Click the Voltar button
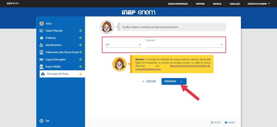Viewport: 277px width, 127px height. pos(149,81)
